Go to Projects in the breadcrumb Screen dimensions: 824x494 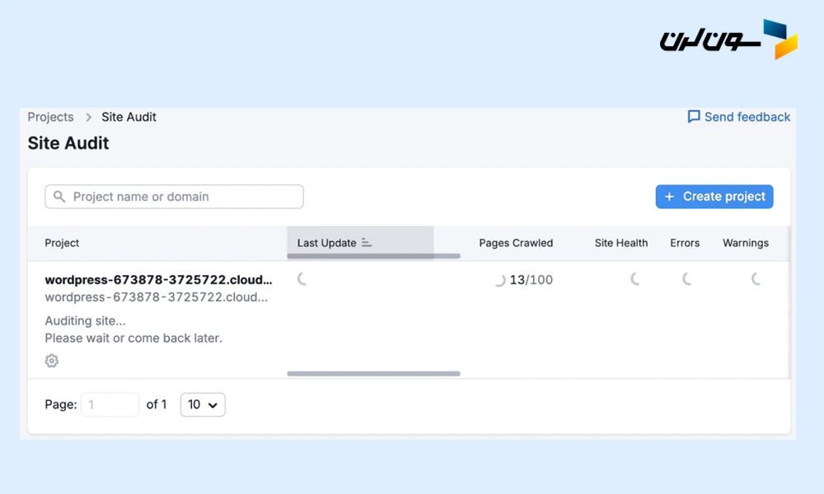coord(50,117)
